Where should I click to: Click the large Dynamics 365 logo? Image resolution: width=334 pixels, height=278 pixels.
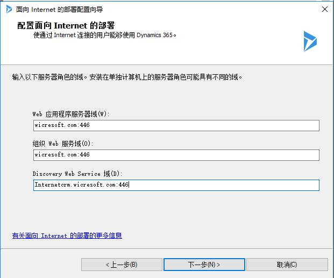coord(310,41)
